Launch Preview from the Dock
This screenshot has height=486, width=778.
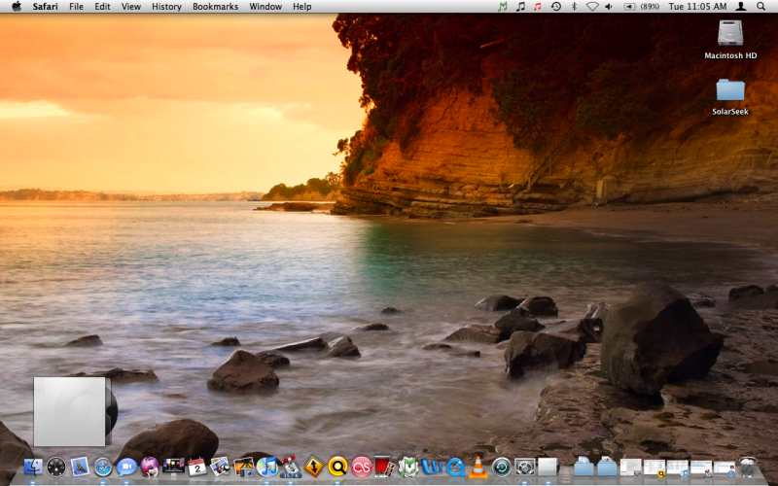[x=221, y=467]
